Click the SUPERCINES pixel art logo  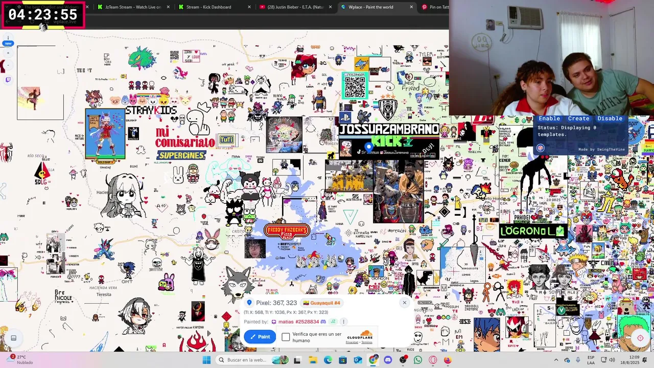click(181, 155)
